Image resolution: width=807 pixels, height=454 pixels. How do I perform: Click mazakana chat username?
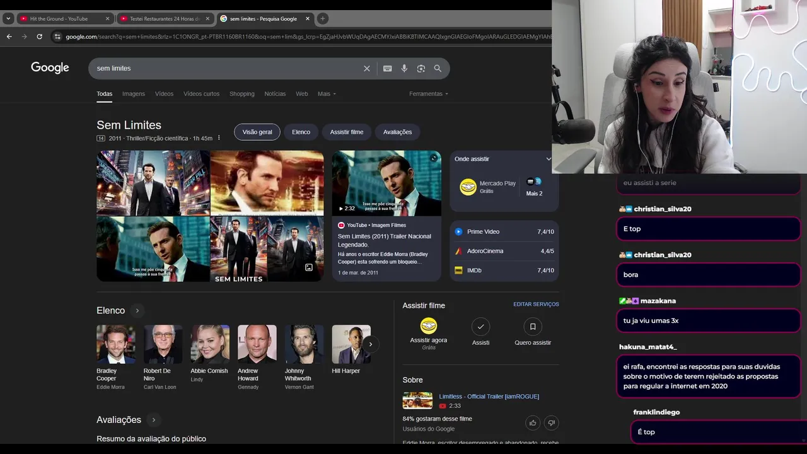659,301
